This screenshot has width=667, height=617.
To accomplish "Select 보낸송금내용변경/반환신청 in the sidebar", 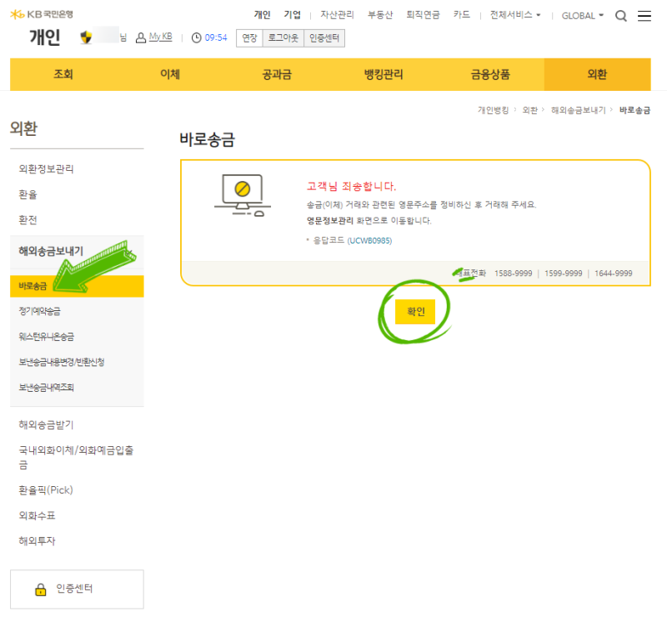I will (61, 362).
